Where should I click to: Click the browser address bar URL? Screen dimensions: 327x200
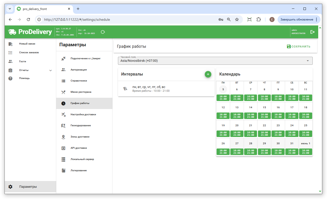pos(77,19)
